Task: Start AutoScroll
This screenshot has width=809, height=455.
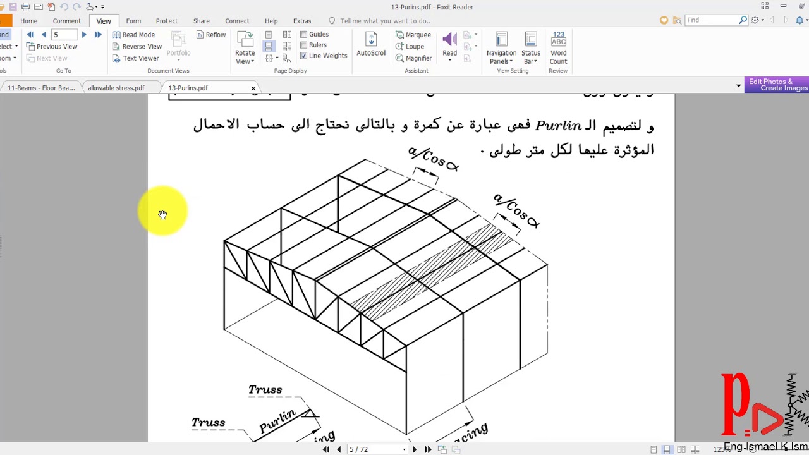Action: (x=371, y=45)
